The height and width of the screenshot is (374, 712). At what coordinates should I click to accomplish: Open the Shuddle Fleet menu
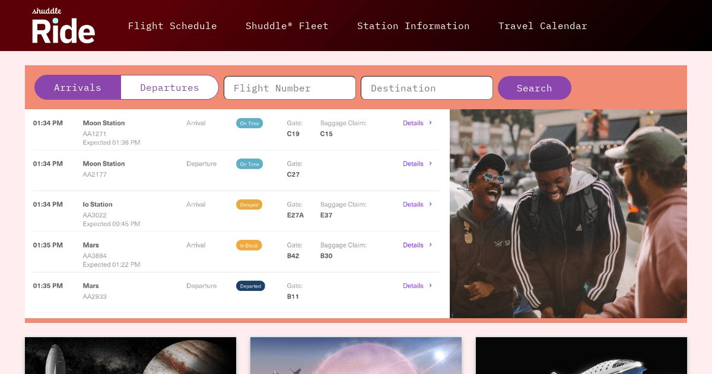pos(287,26)
